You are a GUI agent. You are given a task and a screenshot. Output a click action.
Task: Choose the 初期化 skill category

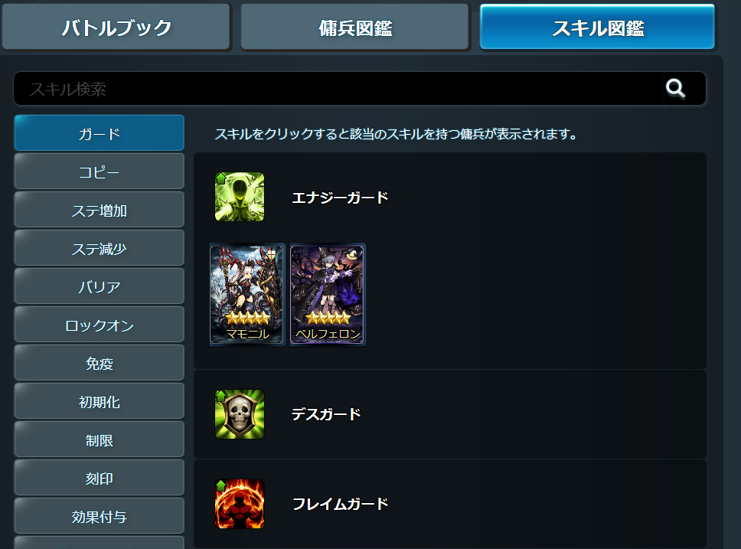(100, 401)
